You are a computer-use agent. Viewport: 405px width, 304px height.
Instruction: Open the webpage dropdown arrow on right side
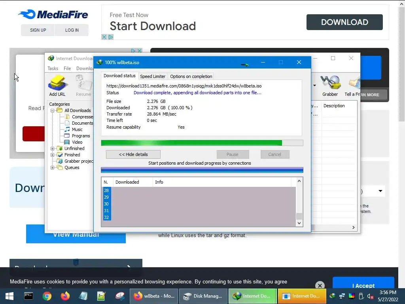[x=380, y=191]
